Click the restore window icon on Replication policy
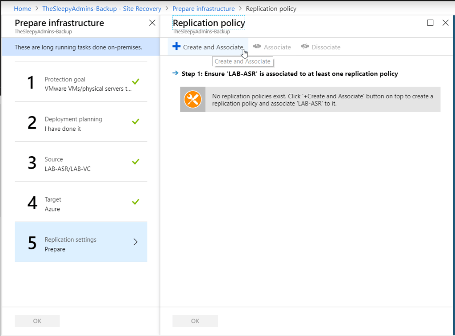 [x=430, y=22]
